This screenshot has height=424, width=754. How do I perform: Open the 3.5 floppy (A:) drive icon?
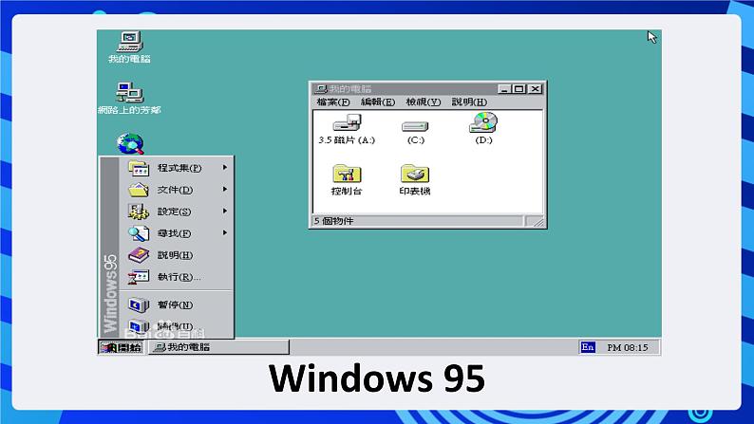pos(347,123)
